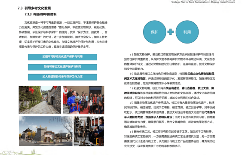The image size is (245, 155).
Task: Click paragraph b) about museum construction
Action: coord(169,78)
